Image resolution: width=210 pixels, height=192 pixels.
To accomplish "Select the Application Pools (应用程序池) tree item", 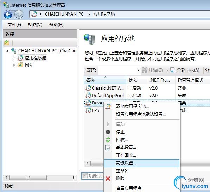I will pyautogui.click(x=36, y=58).
